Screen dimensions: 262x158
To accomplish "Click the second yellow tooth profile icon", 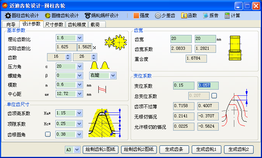I will tap(105, 65).
